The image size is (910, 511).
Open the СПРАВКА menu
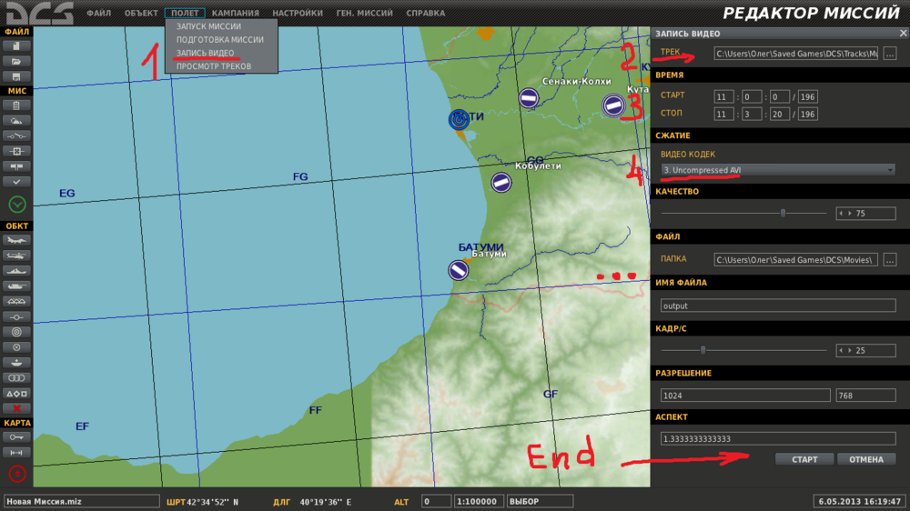point(425,13)
